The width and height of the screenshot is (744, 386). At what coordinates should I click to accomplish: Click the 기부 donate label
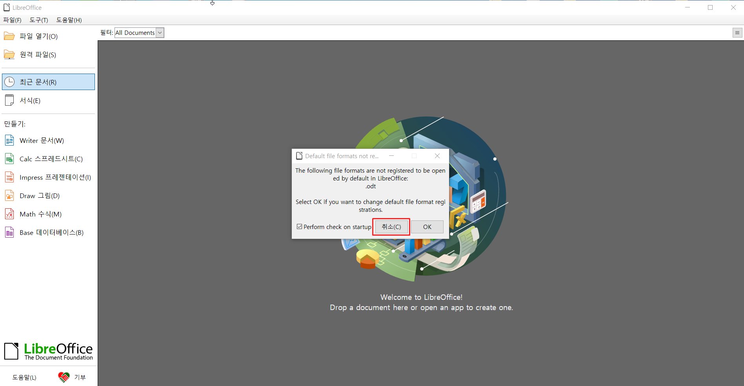(x=80, y=377)
